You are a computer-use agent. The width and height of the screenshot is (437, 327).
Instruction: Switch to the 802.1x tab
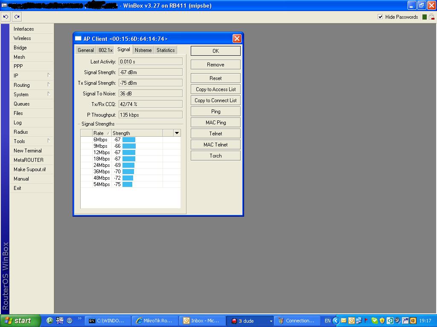point(105,50)
